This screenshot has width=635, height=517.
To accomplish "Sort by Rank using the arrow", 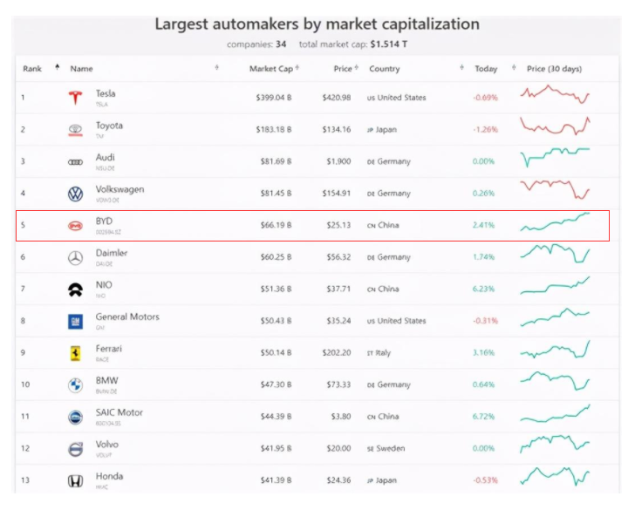I will pyautogui.click(x=58, y=68).
